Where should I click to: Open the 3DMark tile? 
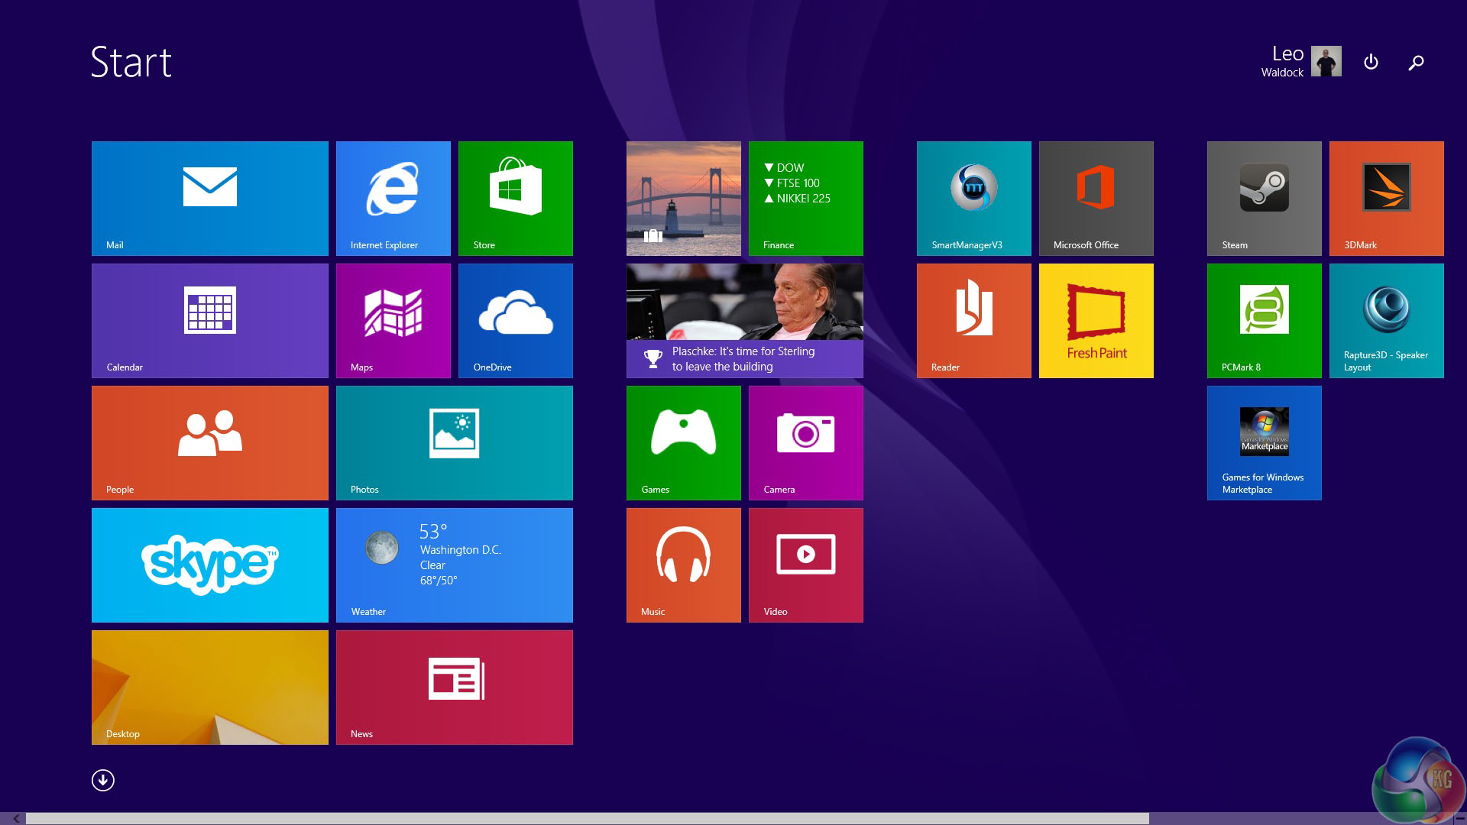(x=1386, y=198)
